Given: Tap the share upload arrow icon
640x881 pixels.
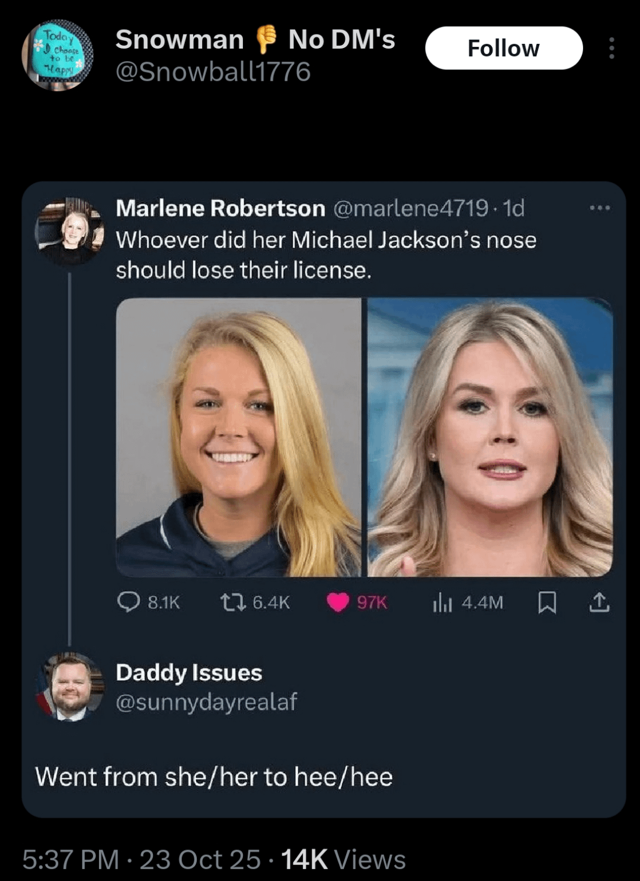Looking at the screenshot, I should click(599, 602).
